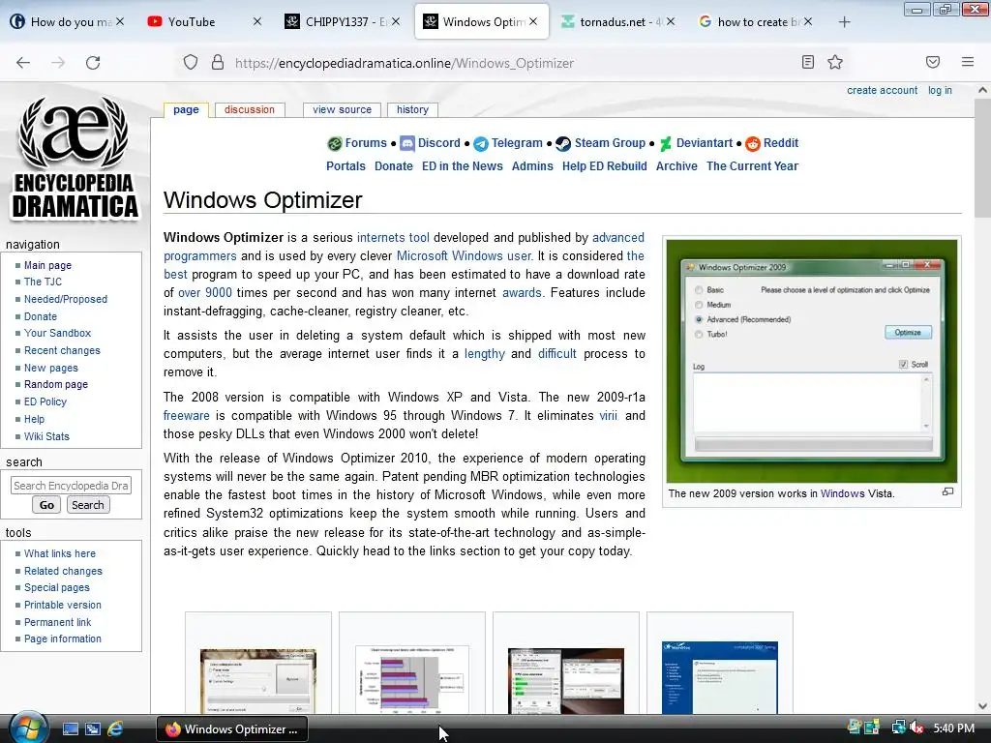The image size is (991, 743).
Task: Toggle reader view icon in address bar
Action: coord(808,62)
